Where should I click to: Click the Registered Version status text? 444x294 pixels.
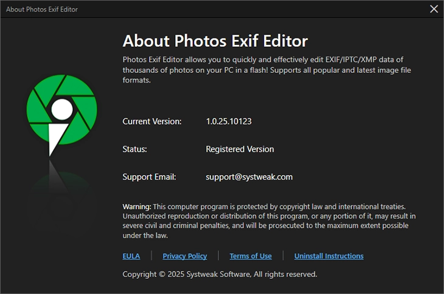tap(240, 149)
